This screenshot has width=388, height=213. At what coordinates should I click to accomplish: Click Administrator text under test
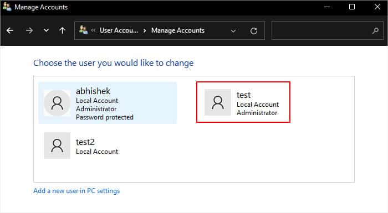[x=257, y=113]
